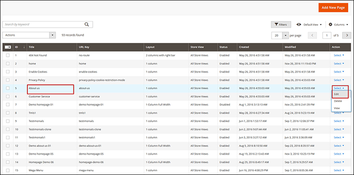Open the select-all checkbox dropdown in header
This screenshot has height=175, width=354.
(x=8, y=47)
